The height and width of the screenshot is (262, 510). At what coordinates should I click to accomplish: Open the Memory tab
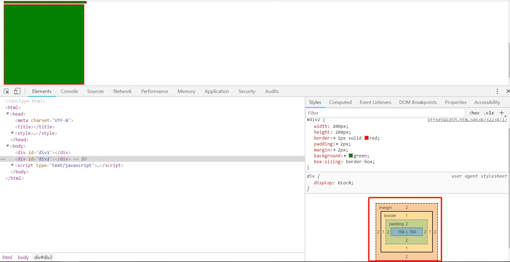point(186,91)
